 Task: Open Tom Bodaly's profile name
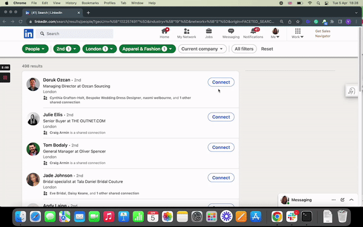click(x=55, y=145)
